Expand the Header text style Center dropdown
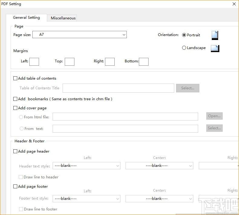The height and width of the screenshot is (215, 239). coord(159,166)
